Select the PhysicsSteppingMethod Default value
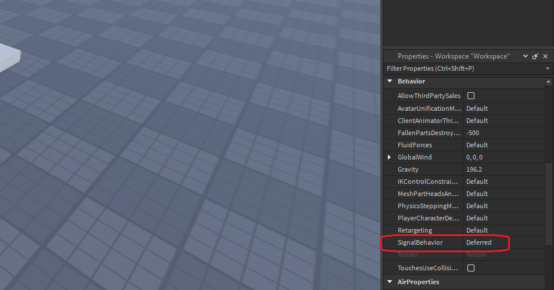 pos(477,206)
